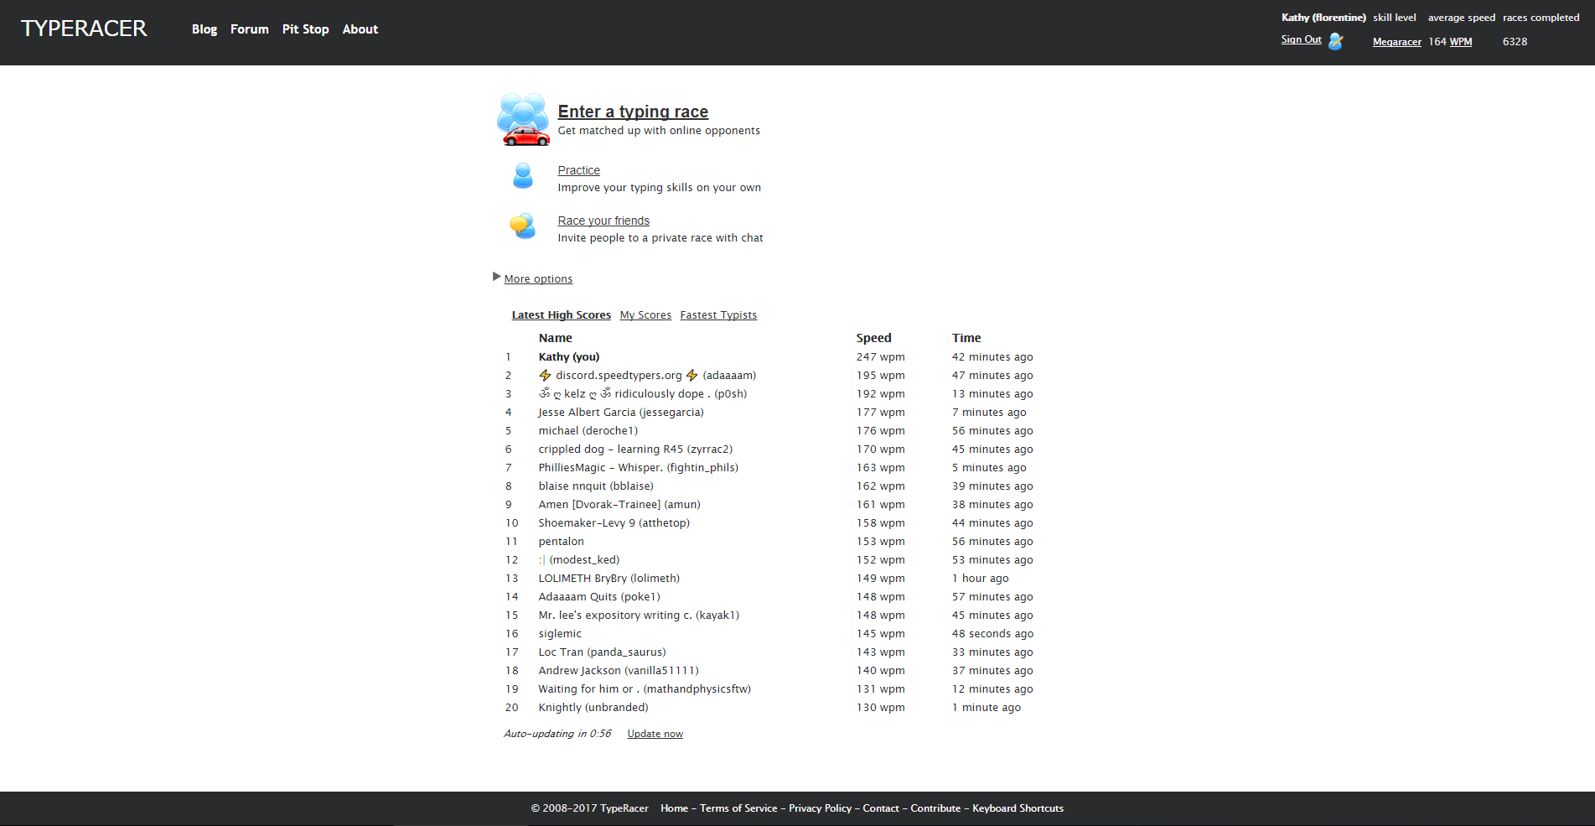Open the Forum menu item
This screenshot has width=1595, height=826.
[x=249, y=29]
